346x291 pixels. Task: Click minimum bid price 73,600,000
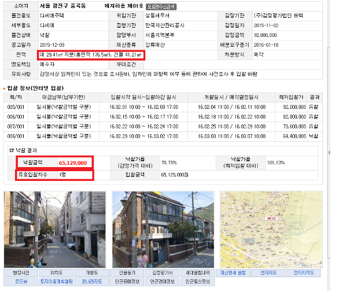[x=294, y=127]
